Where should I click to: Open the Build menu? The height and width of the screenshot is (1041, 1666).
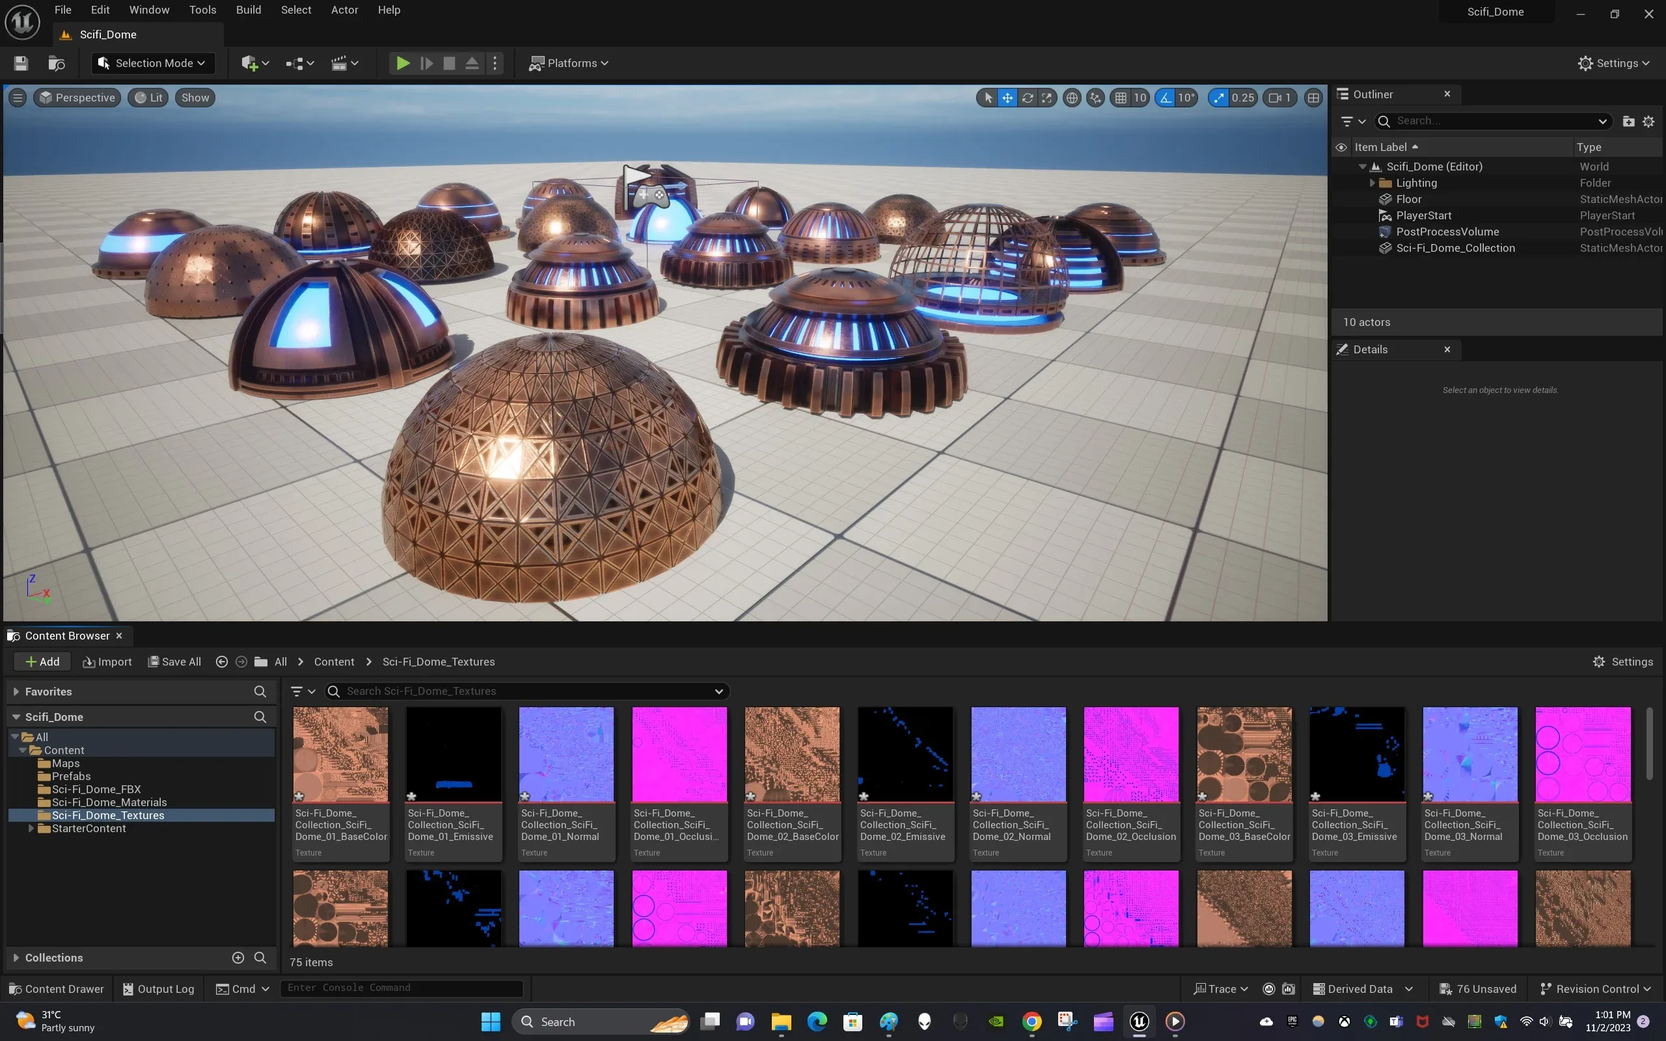(249, 10)
